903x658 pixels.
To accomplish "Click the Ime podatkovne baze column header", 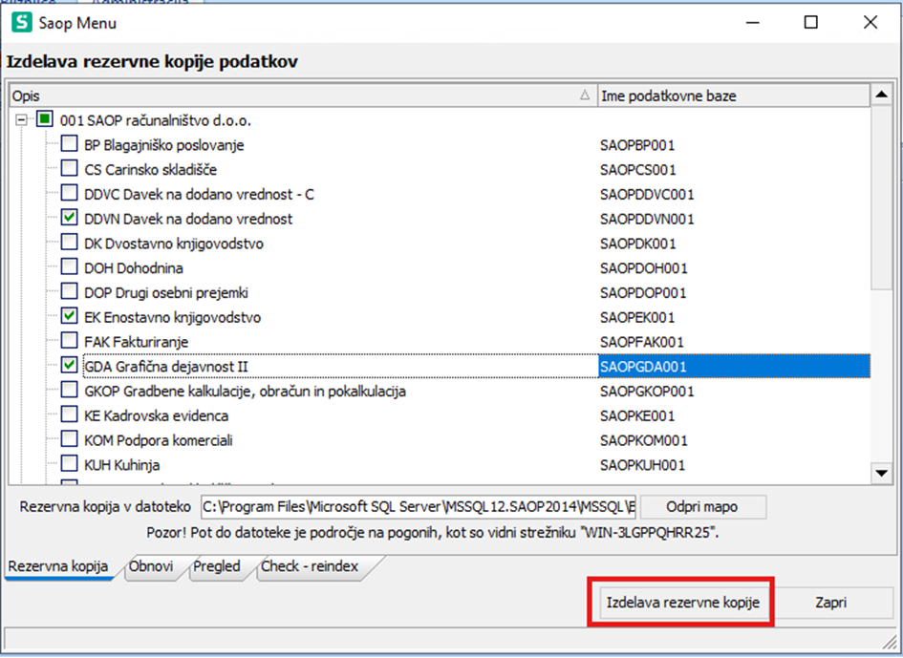I will 734,96.
